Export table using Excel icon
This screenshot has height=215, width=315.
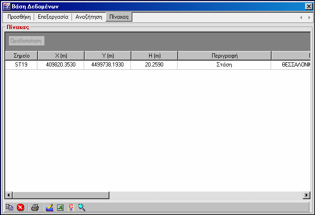tap(60, 208)
